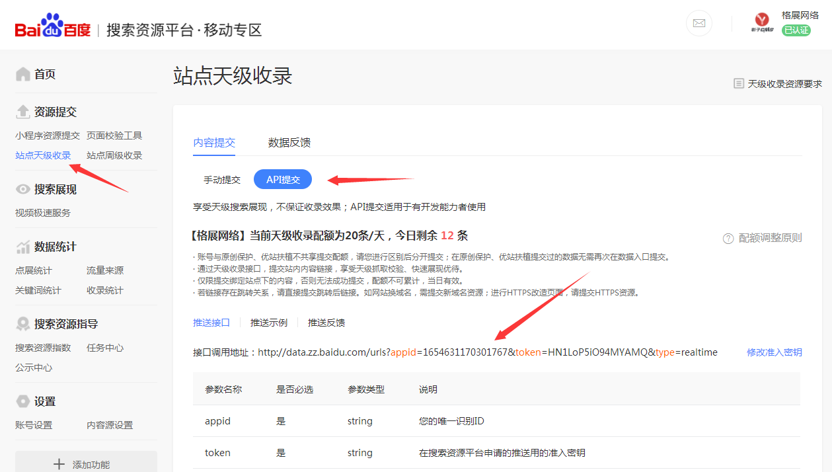
Task: Click the bar chart icon beside 数据统计
Action: point(23,247)
